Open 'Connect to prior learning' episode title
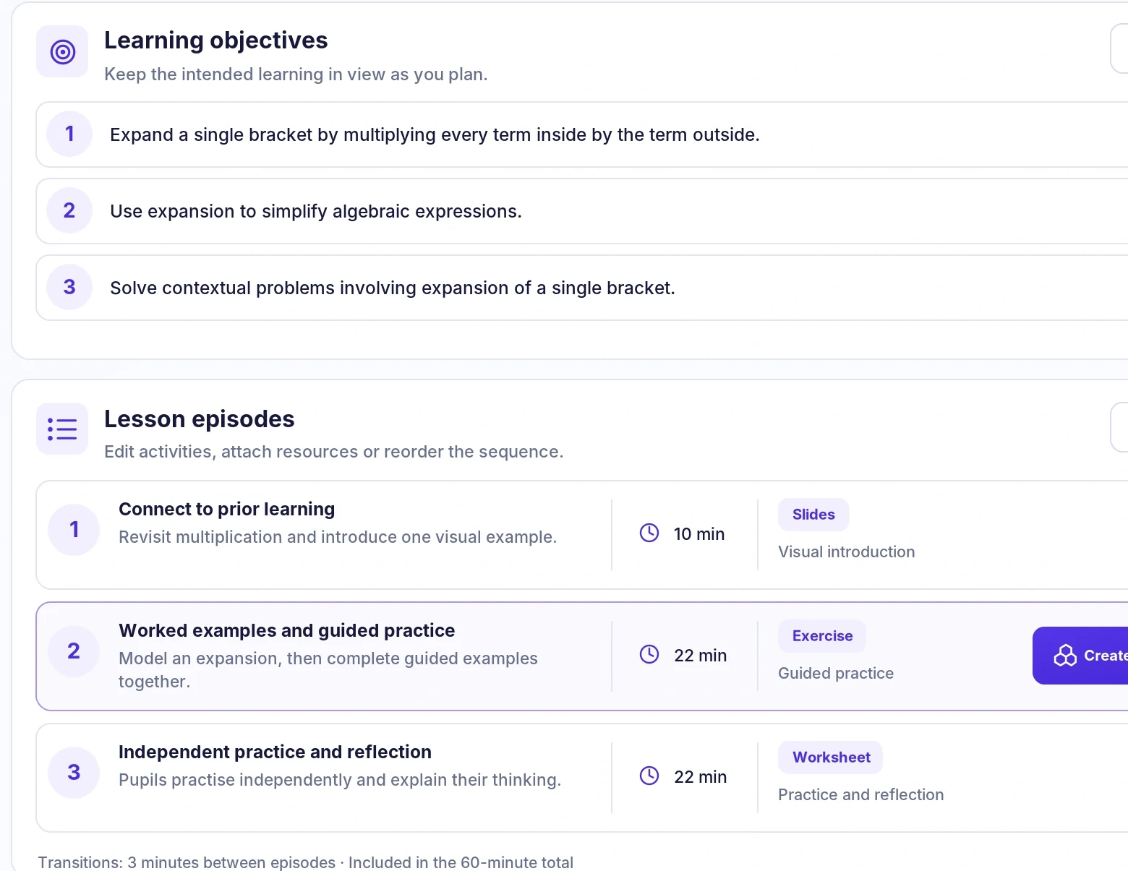The width and height of the screenshot is (1128, 871). [226, 510]
